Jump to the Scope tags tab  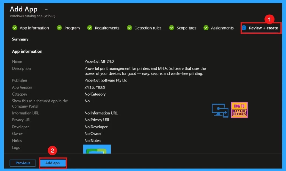(186, 28)
